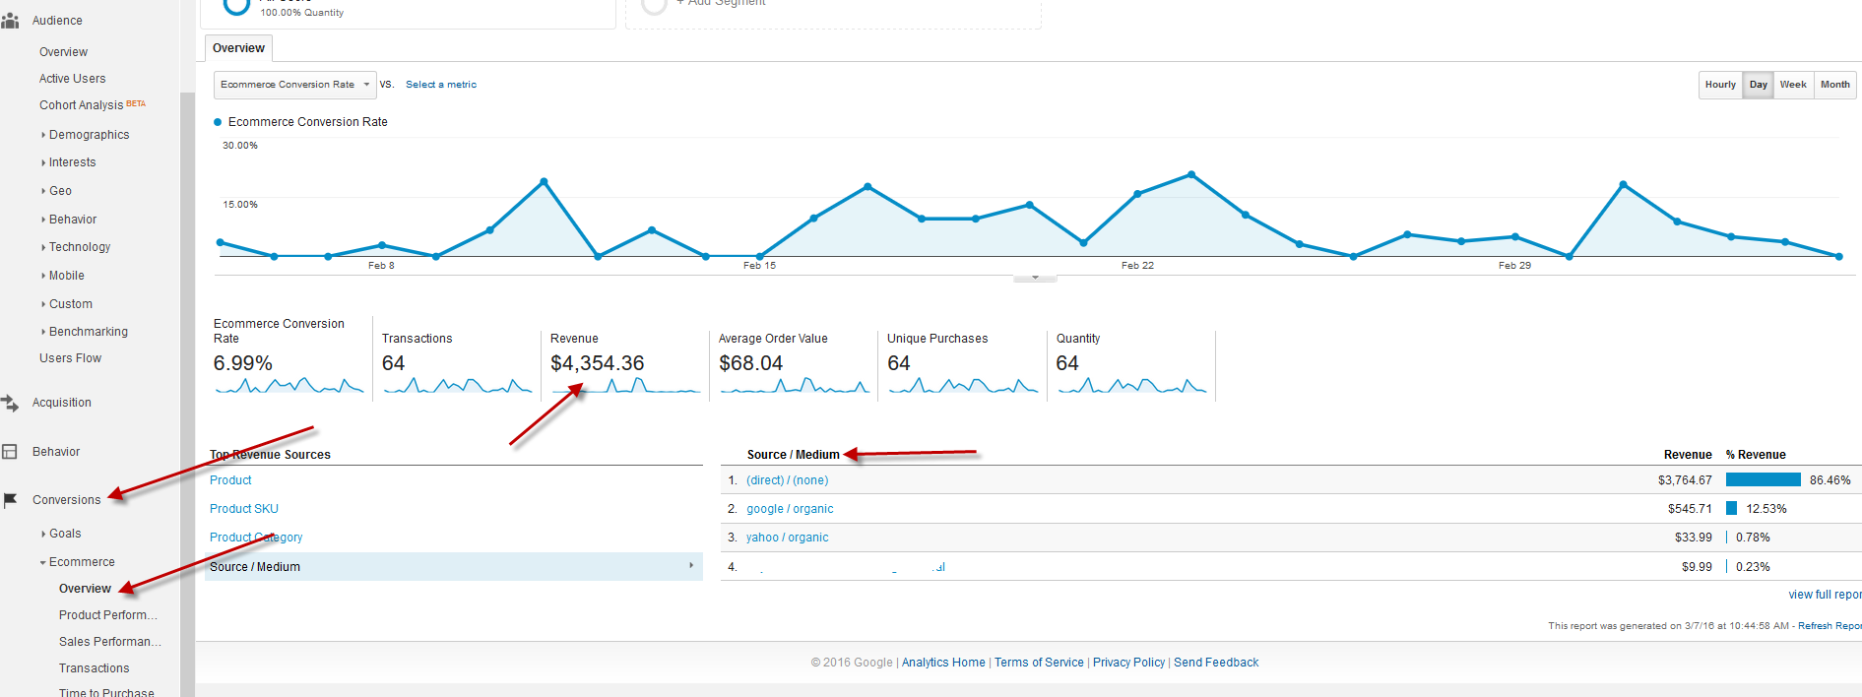
Task: Click the Acquisition arrows icon
Action: (x=10, y=403)
